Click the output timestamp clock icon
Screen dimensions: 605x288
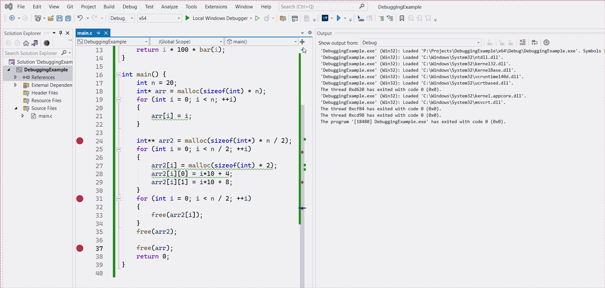(x=546, y=42)
